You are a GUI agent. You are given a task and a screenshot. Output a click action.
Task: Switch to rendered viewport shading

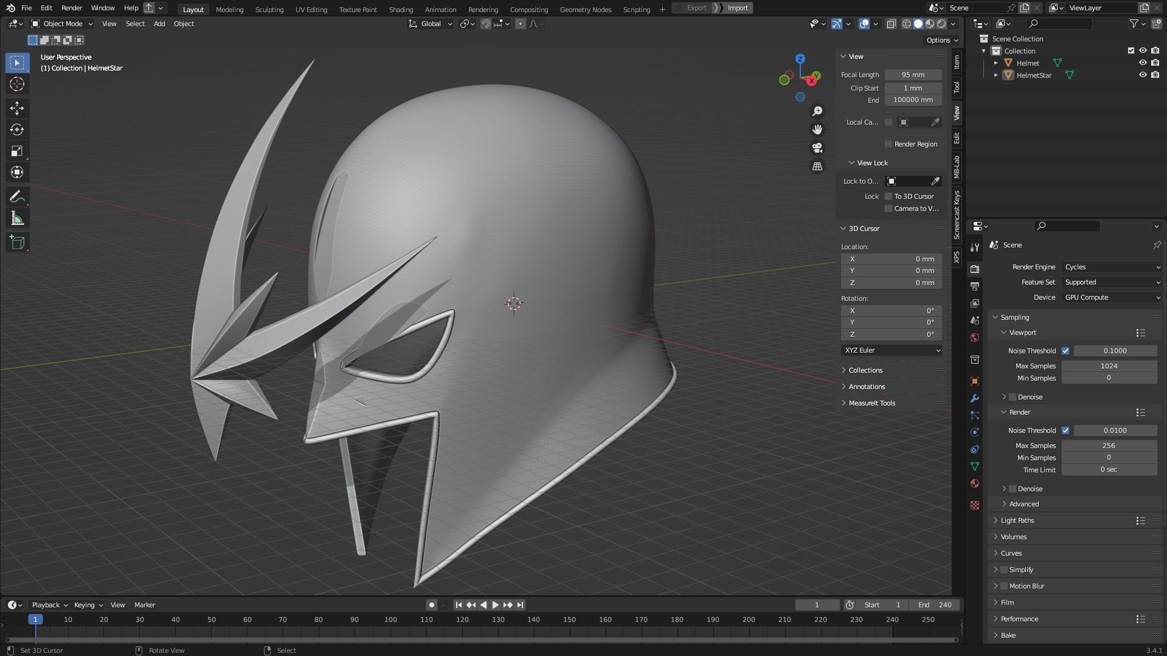pyautogui.click(x=941, y=24)
